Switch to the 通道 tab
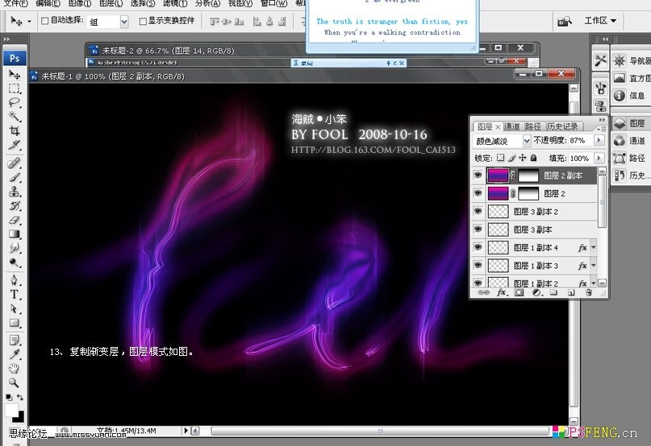The width and height of the screenshot is (651, 446). pyautogui.click(x=511, y=126)
